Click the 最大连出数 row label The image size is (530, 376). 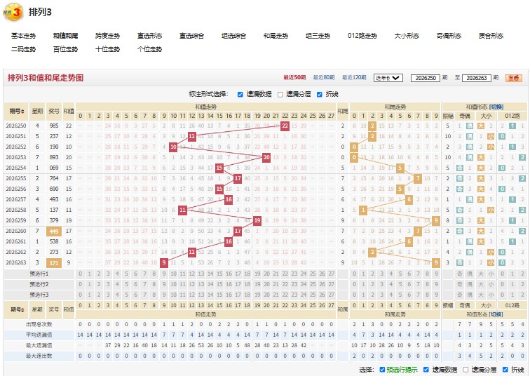point(39,356)
